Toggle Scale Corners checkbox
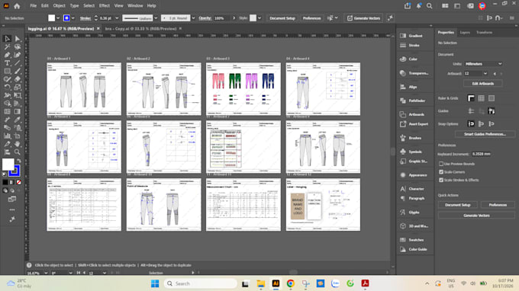The height and width of the screenshot is (291, 519). tap(441, 172)
